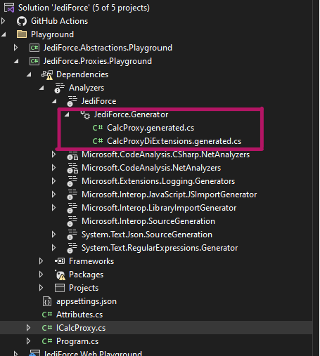
Task: Expand Microsoft.Interop.JavaScript.JSImportGenerator
Action: coord(53,195)
